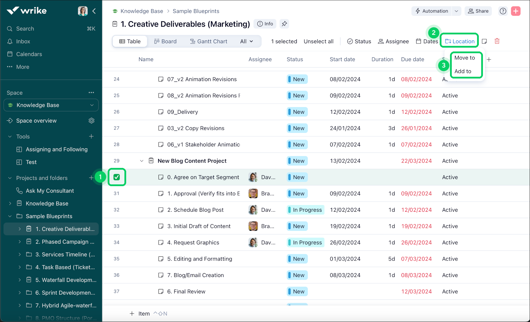Click In Progress status of Schedule Blog Post
The image size is (530, 322).
(x=305, y=210)
